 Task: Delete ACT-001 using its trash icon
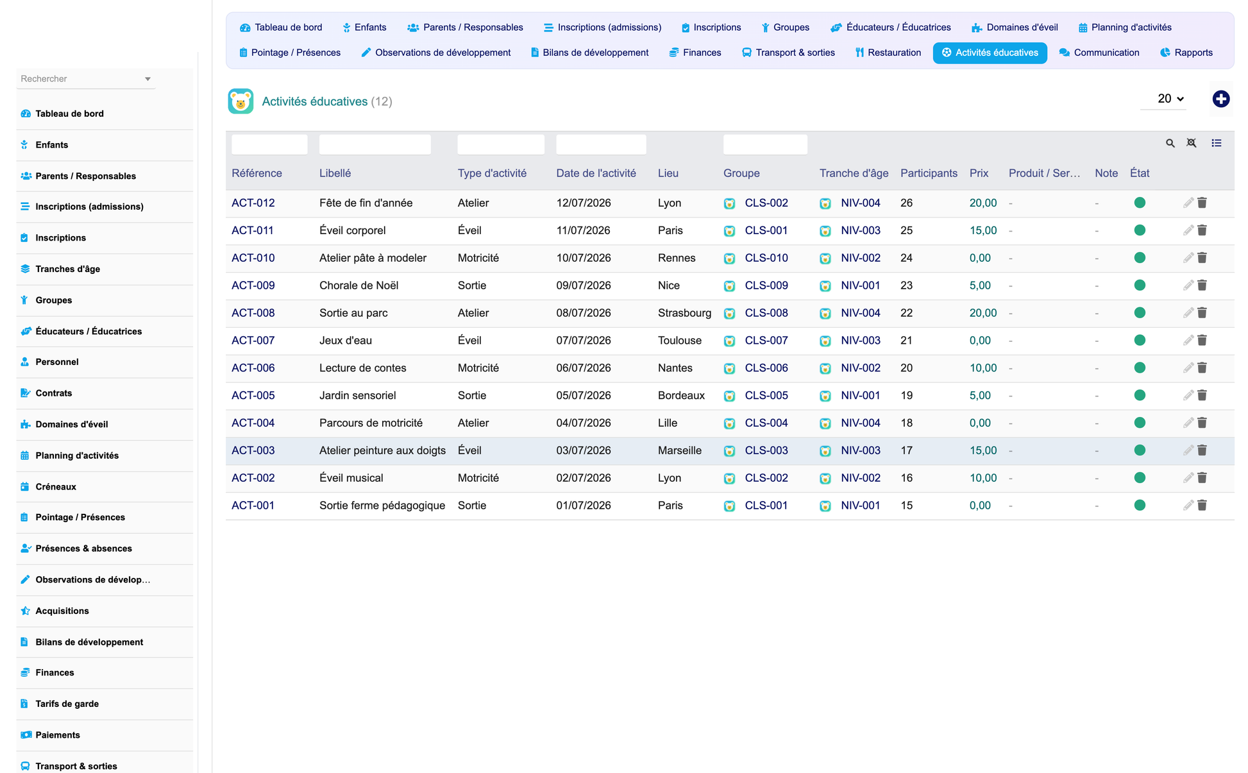1202,505
